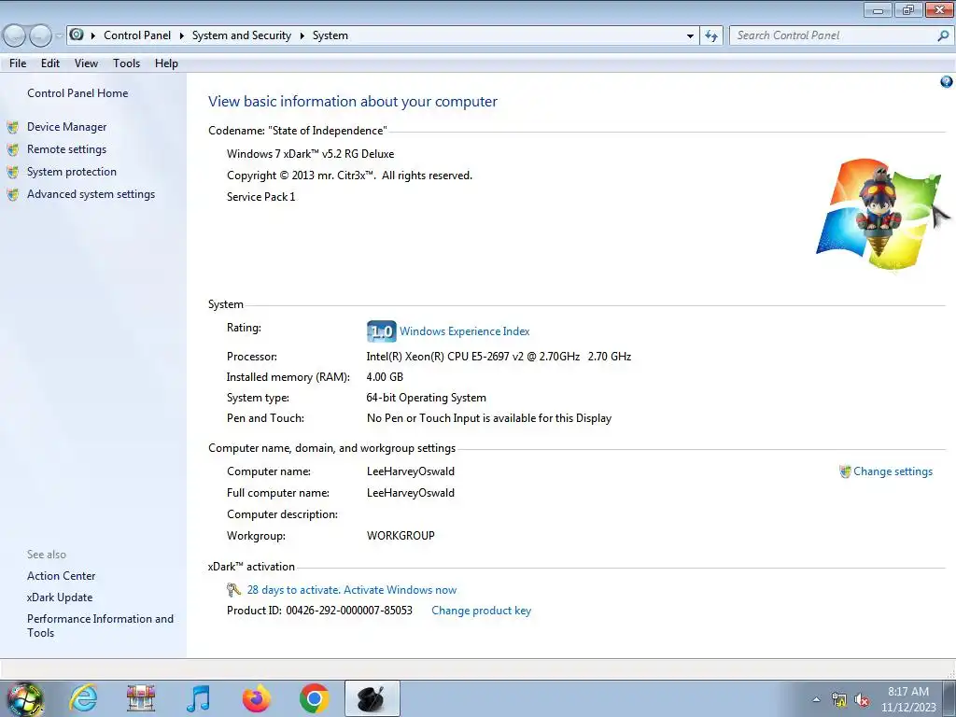Image resolution: width=956 pixels, height=717 pixels.
Task: Open Action Center under See also
Action: (x=61, y=576)
